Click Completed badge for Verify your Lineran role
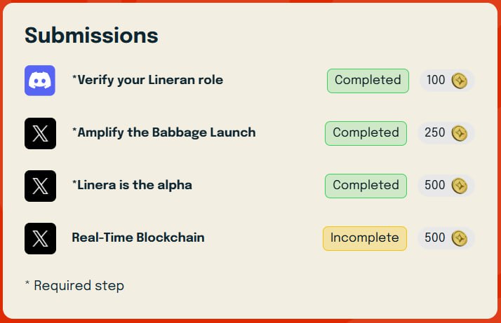This screenshot has width=501, height=323. point(368,81)
